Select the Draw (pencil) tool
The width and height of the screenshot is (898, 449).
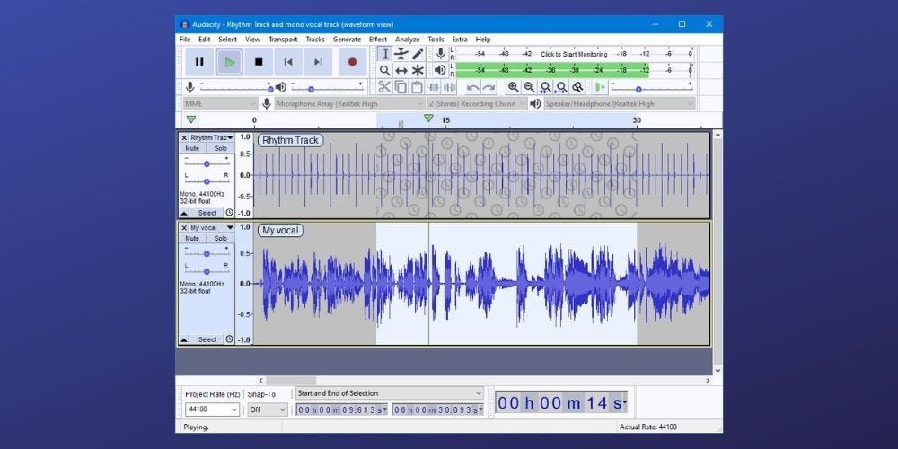click(x=418, y=54)
